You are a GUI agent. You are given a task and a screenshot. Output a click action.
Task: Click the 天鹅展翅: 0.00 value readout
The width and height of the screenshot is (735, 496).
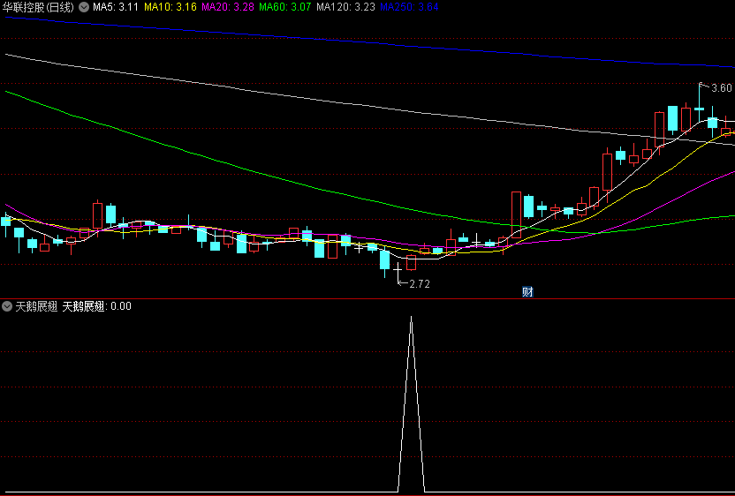pyautogui.click(x=97, y=307)
